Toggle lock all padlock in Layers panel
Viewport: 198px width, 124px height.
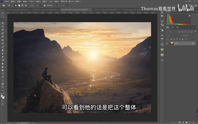tap(183, 39)
